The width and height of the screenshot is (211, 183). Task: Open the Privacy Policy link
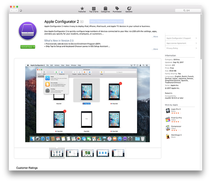(x=172, y=48)
